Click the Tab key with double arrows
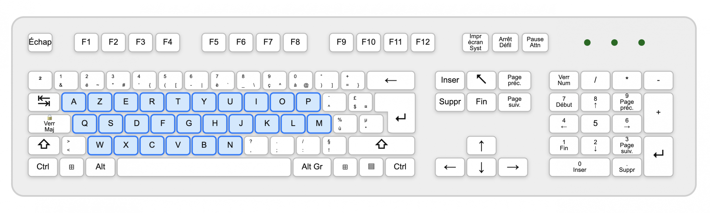The height and width of the screenshot is (213, 710). pos(44,102)
